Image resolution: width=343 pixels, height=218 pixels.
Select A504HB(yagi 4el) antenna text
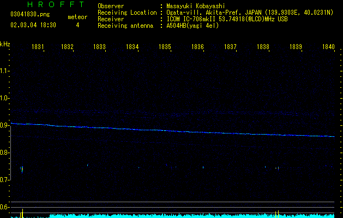tap(192, 26)
